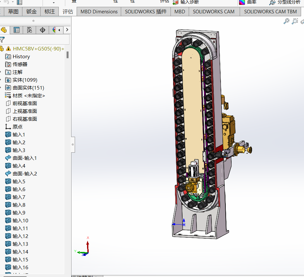Expand the 曲面实体(151) surface bodies folder
Viewport: 304px width, 277px height.
(1, 88)
